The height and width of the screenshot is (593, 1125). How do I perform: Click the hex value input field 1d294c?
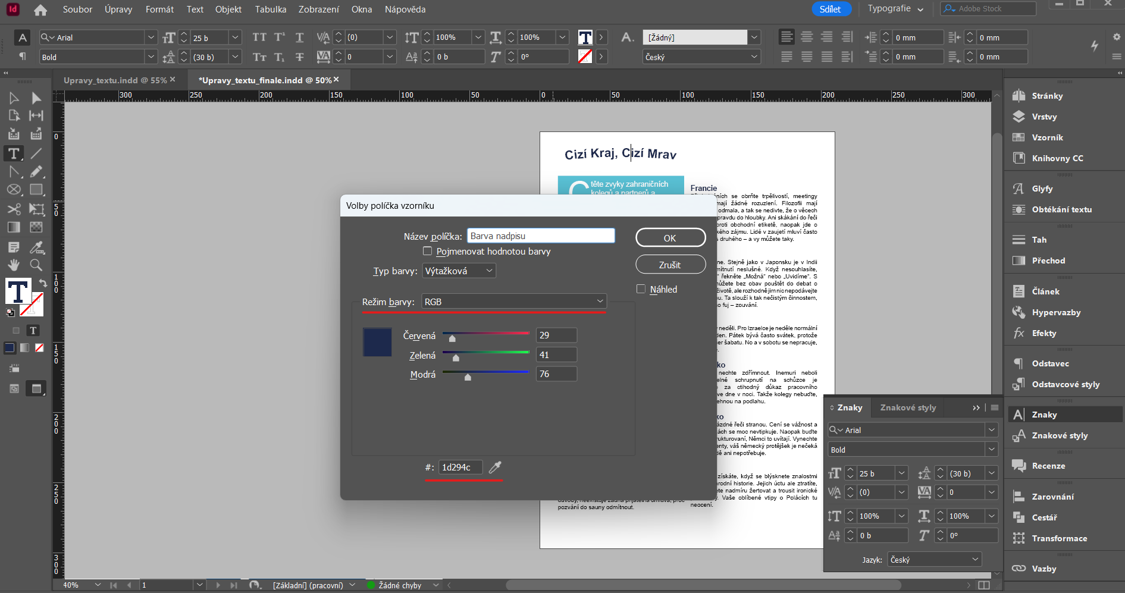[459, 468]
